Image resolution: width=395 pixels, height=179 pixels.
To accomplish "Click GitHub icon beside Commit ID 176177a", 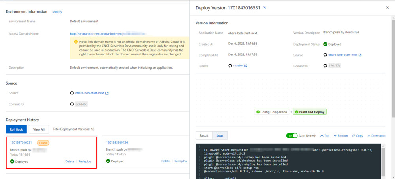I will click(325, 66).
